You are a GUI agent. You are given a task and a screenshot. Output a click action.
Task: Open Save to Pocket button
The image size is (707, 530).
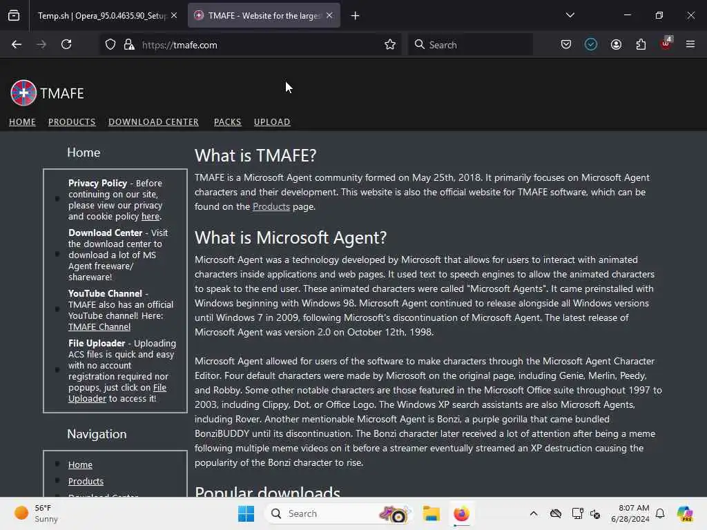click(566, 44)
